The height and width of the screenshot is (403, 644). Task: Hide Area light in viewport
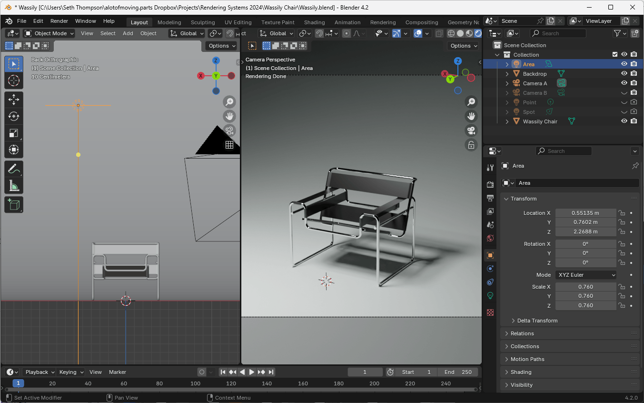[x=624, y=64]
